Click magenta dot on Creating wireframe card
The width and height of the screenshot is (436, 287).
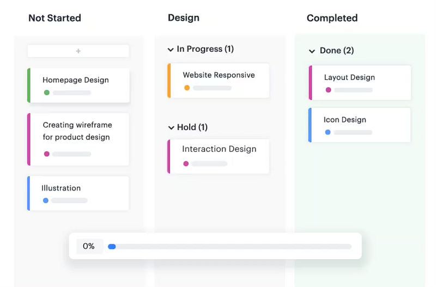coord(47,154)
